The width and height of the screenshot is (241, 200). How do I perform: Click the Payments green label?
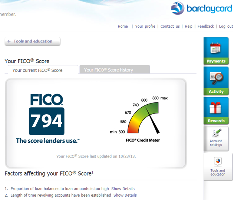click(216, 61)
